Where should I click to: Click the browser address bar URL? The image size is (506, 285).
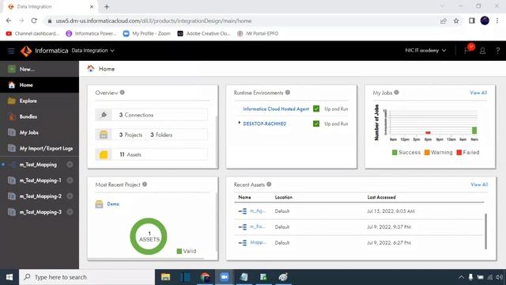[x=153, y=21]
